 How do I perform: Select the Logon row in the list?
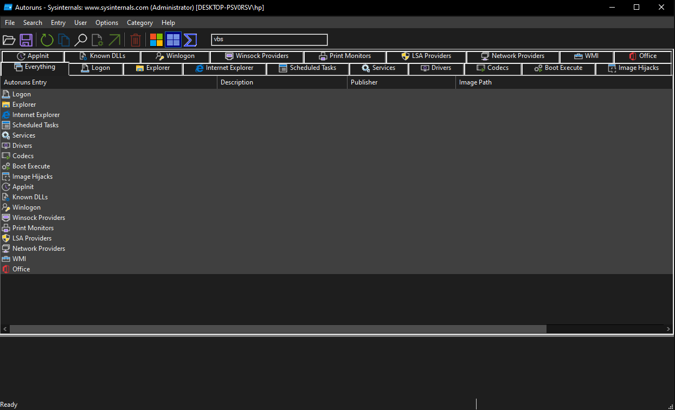(336, 94)
